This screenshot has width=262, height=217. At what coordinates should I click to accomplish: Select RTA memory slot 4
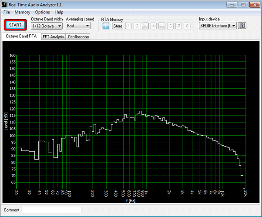(153, 26)
